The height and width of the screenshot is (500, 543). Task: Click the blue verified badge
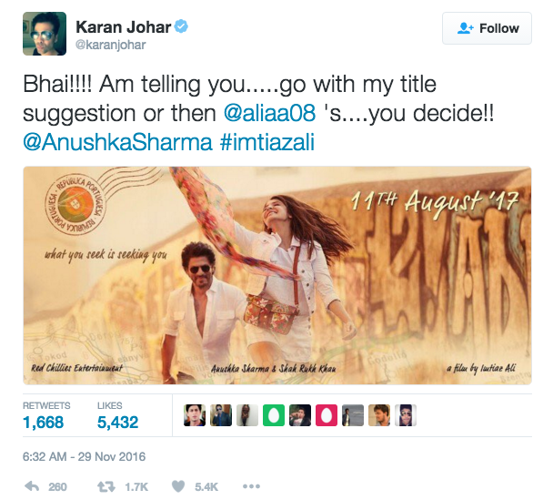pos(181,26)
